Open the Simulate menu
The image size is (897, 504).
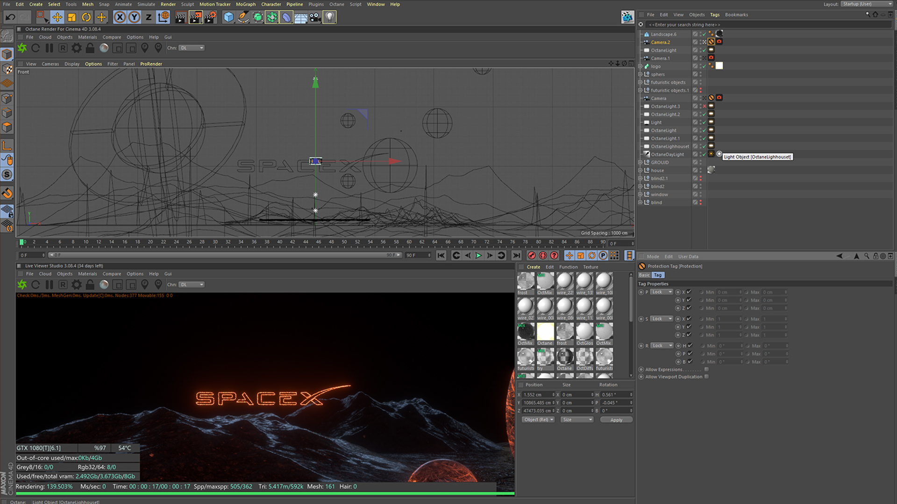coord(146,4)
